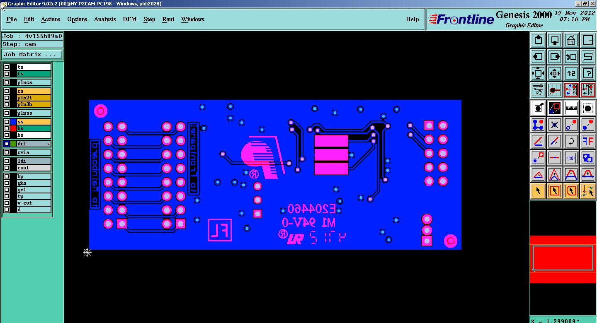The height and width of the screenshot is (323, 597).
Task: Open the Analysis menu
Action: point(105,19)
